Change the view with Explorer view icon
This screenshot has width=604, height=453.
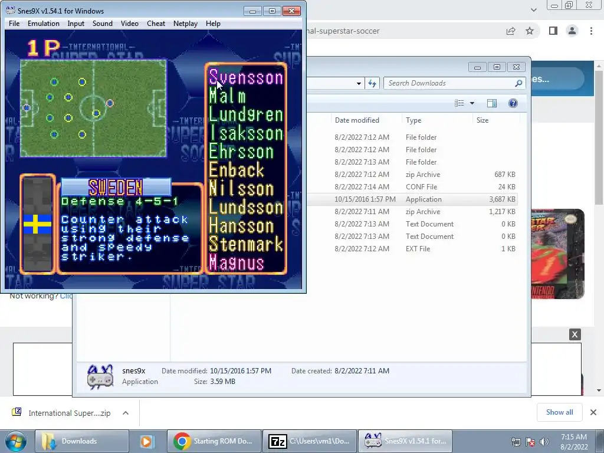[x=459, y=103]
